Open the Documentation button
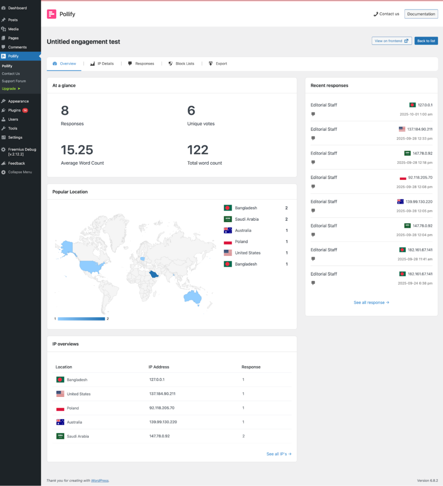Screen dimensions: 443x486 click(421, 14)
